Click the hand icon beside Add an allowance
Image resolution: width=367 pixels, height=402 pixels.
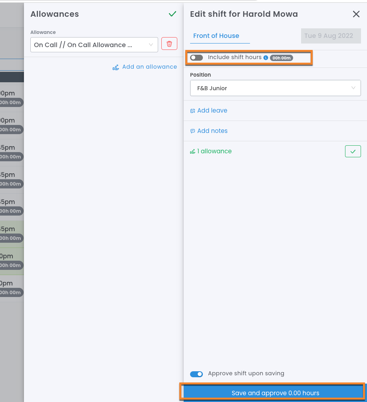click(116, 67)
